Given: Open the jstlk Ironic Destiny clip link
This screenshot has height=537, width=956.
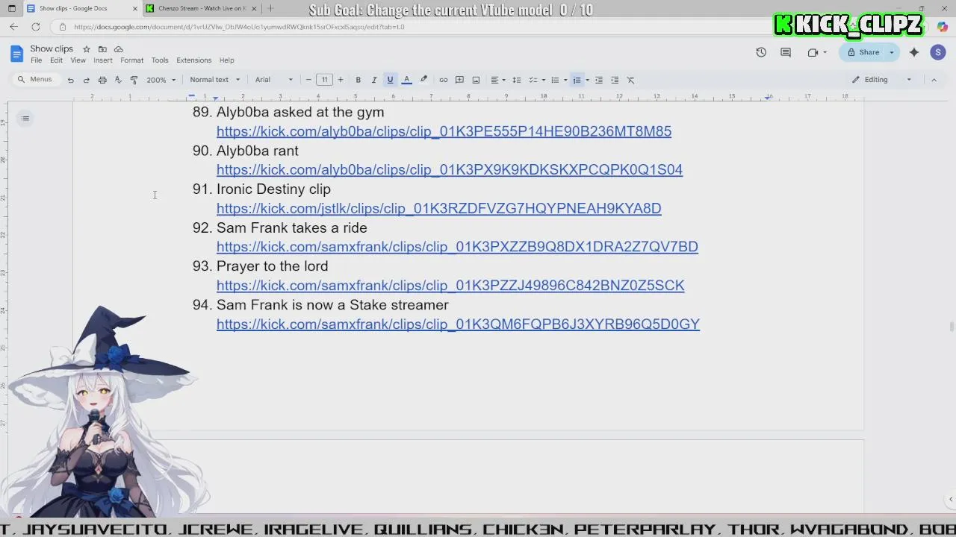Looking at the screenshot, I should [439, 208].
